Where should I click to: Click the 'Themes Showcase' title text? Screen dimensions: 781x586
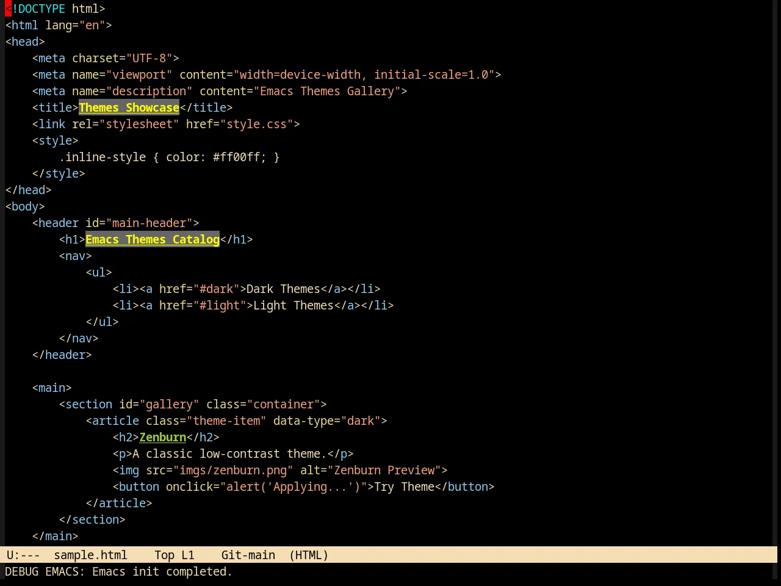(x=129, y=107)
